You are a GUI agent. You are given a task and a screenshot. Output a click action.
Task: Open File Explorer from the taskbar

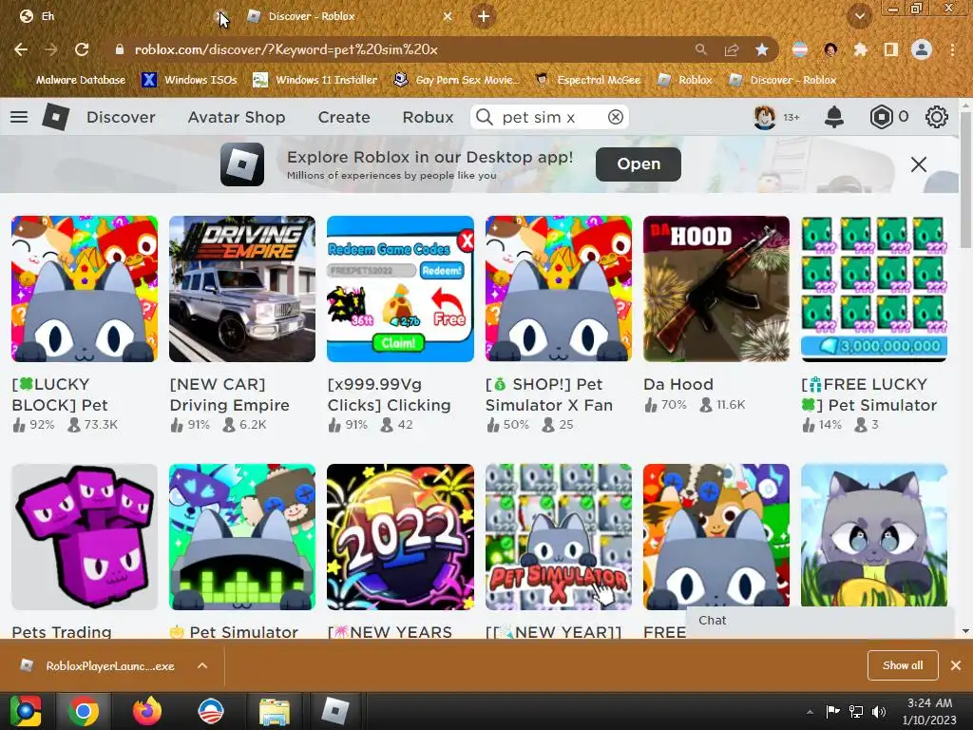274,711
